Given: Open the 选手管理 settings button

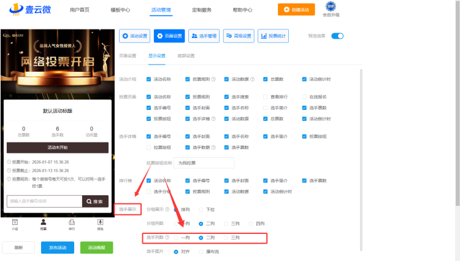Looking at the screenshot, I should (x=204, y=36).
